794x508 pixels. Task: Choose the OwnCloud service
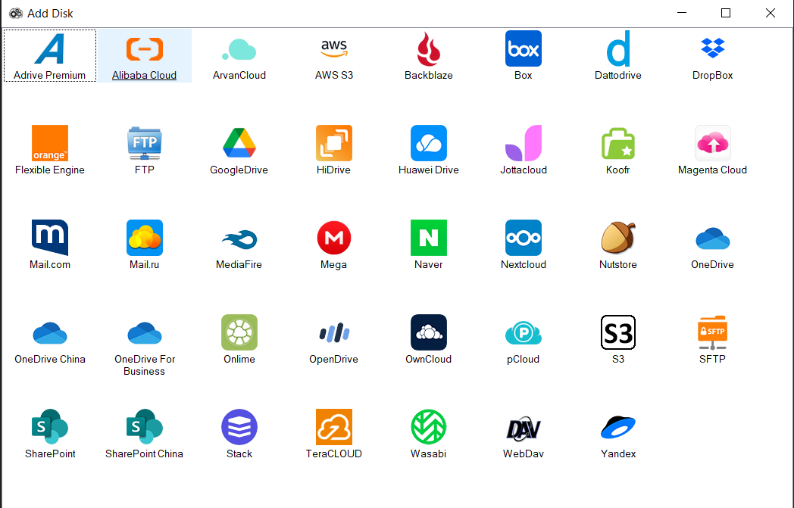pos(428,338)
